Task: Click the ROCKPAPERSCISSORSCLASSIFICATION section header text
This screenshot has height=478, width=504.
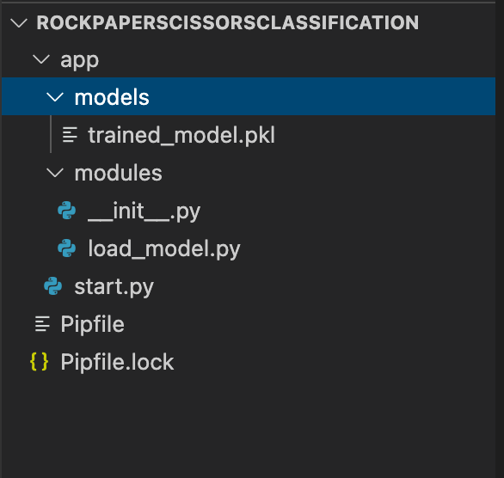Action: [x=228, y=23]
